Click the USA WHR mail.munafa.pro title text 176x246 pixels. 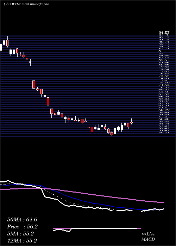(x=26, y=4)
